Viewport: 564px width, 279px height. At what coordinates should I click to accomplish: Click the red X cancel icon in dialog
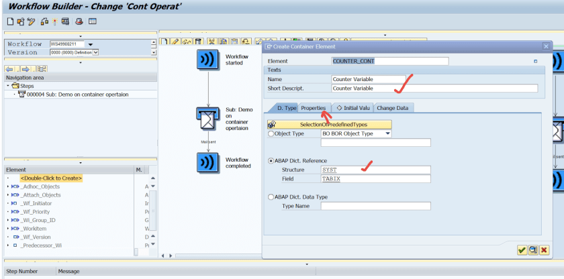pos(543,250)
